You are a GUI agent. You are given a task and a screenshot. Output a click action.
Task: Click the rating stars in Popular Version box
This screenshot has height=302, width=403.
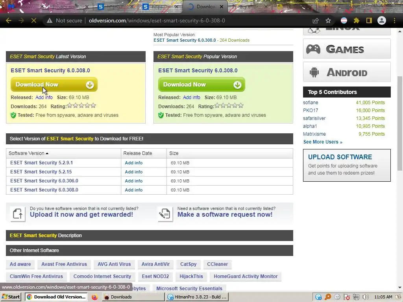(229, 105)
